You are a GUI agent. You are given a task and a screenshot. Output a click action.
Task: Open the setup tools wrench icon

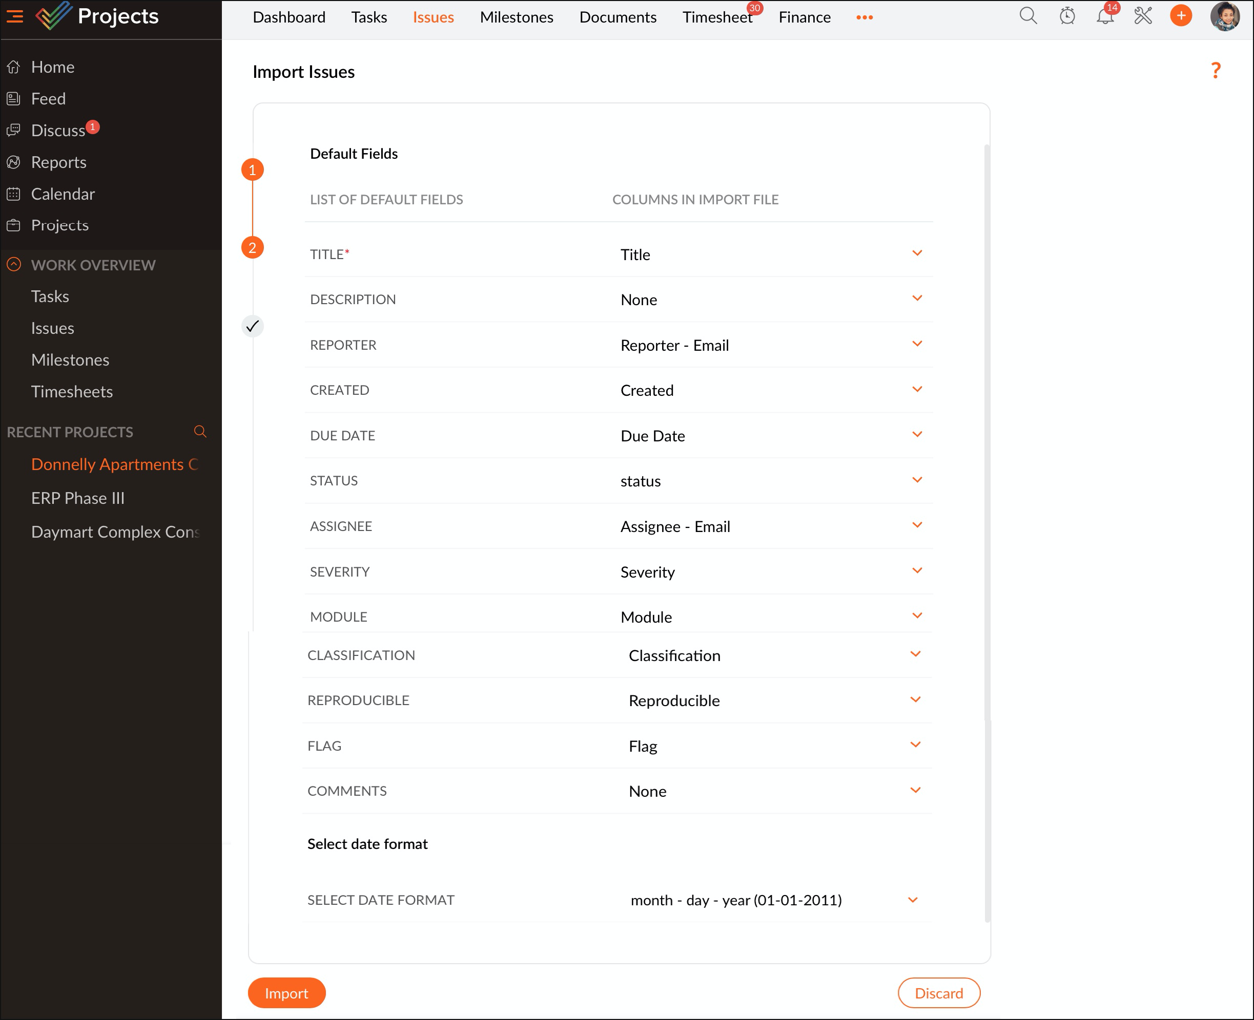pos(1143,16)
